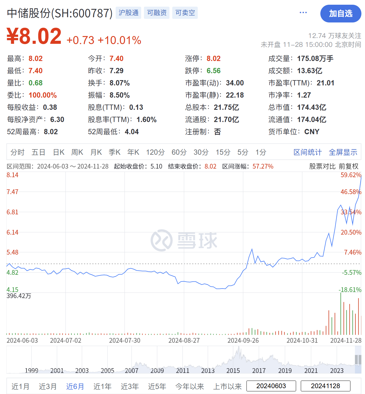Open the 月K chart tab
Image resolution: width=365 pixels, height=394 pixels.
click(x=96, y=152)
